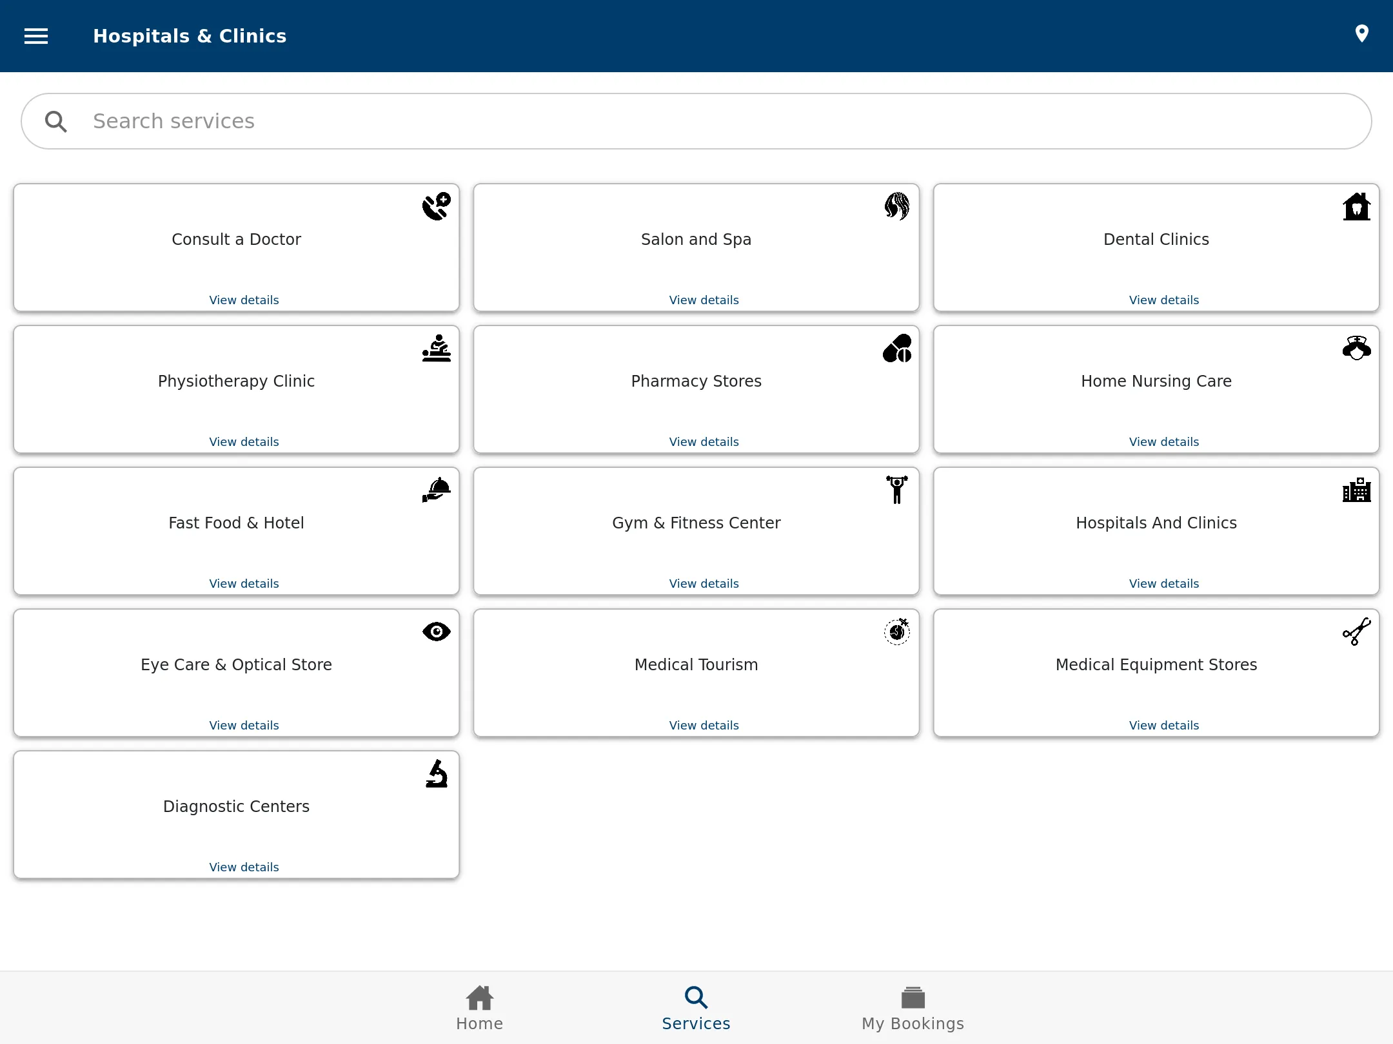Image resolution: width=1393 pixels, height=1044 pixels.
Task: Switch to the Services tab
Action: coord(696,1008)
